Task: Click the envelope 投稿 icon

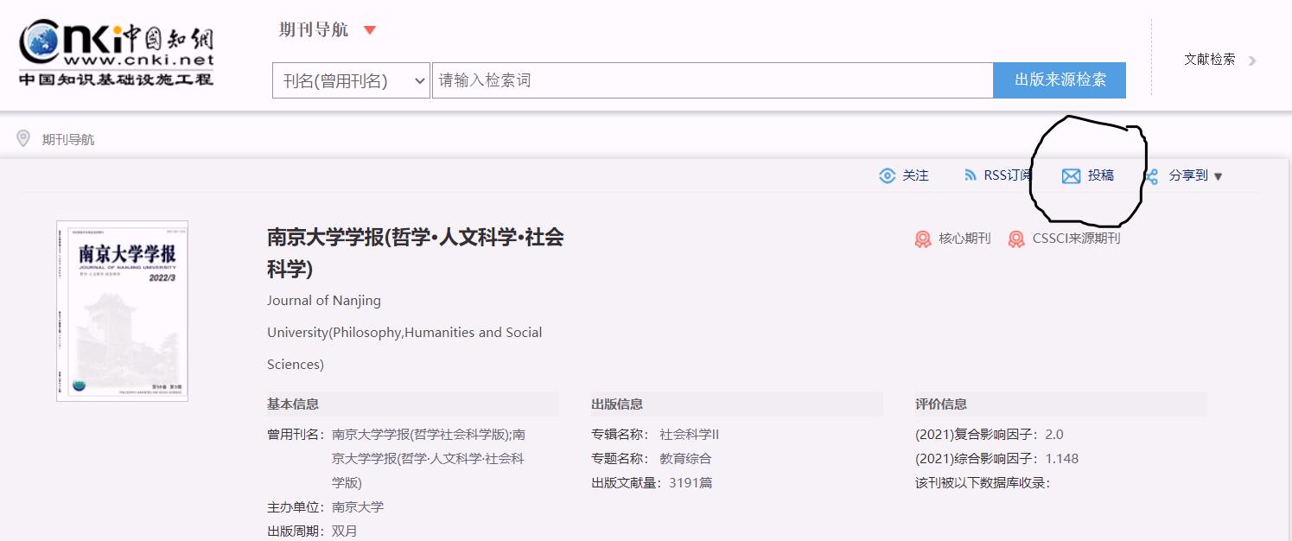Action: 1071,176
